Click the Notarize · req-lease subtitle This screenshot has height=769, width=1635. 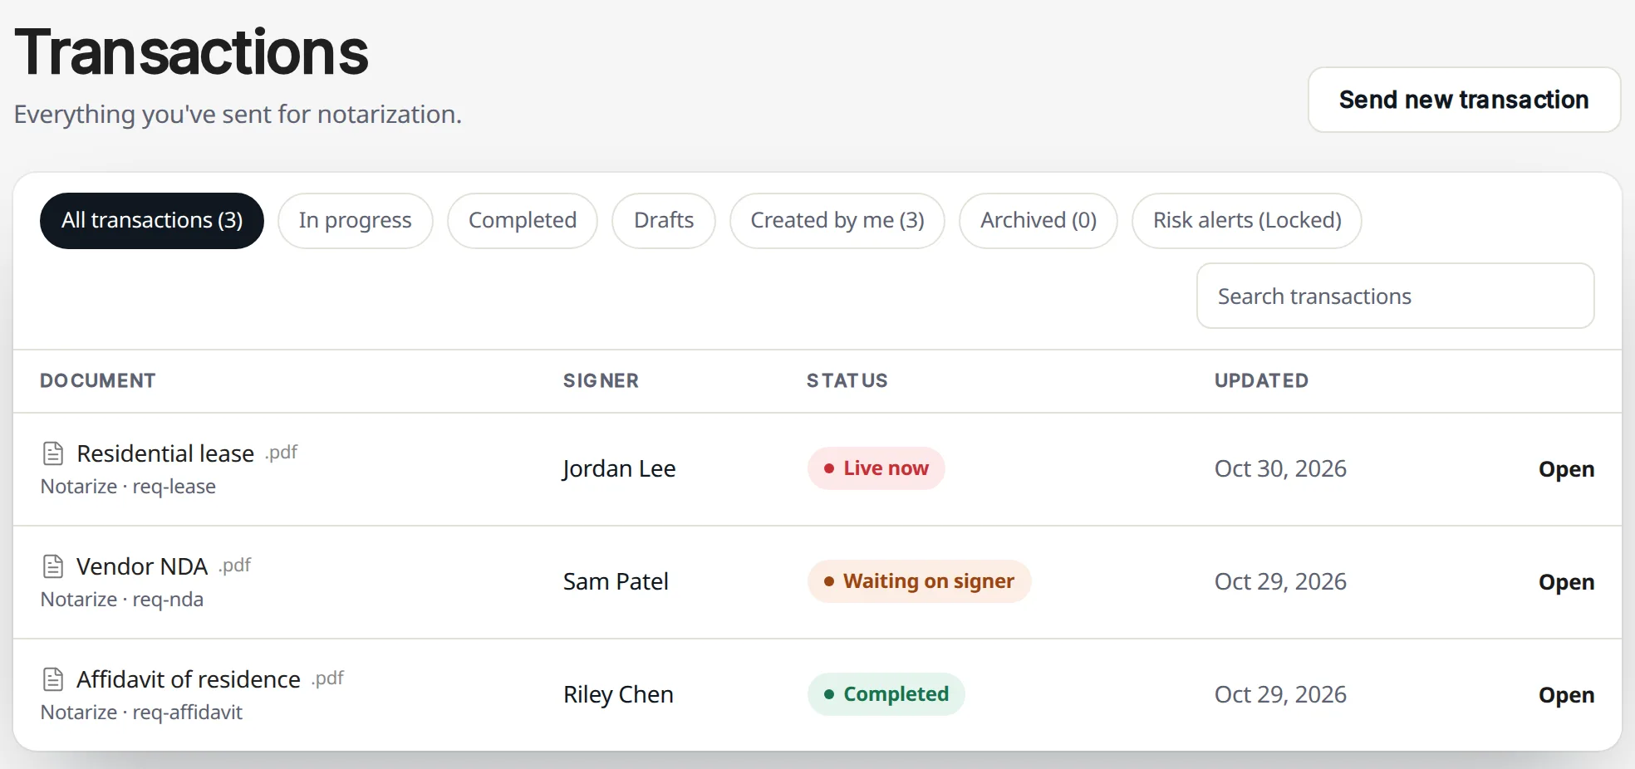pyautogui.click(x=128, y=487)
